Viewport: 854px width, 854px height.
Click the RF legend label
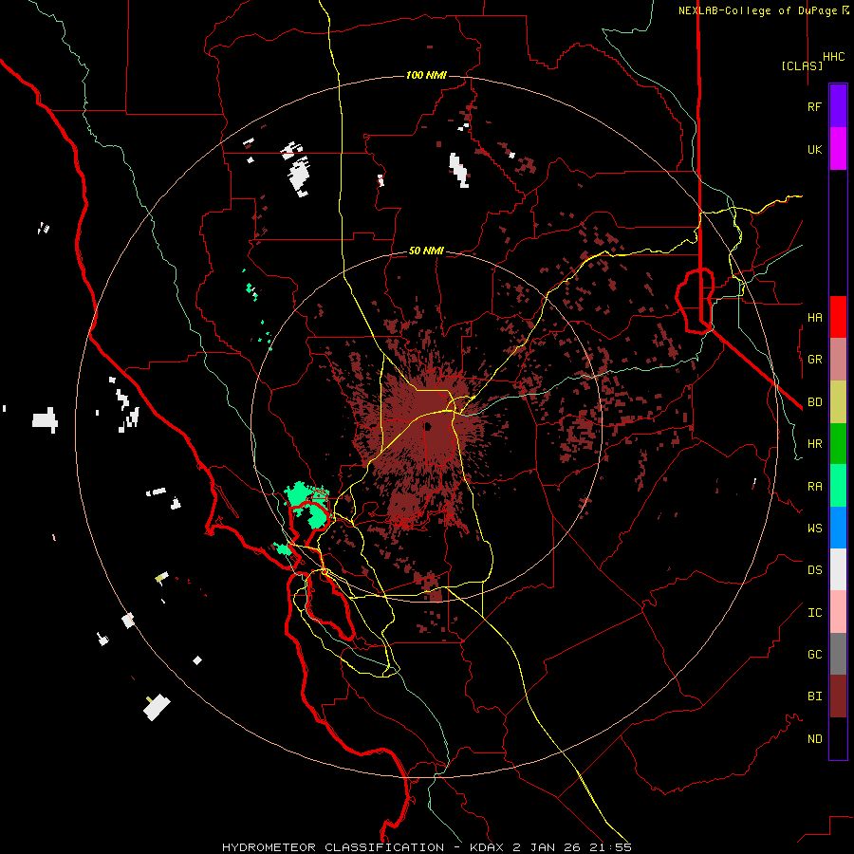click(814, 106)
